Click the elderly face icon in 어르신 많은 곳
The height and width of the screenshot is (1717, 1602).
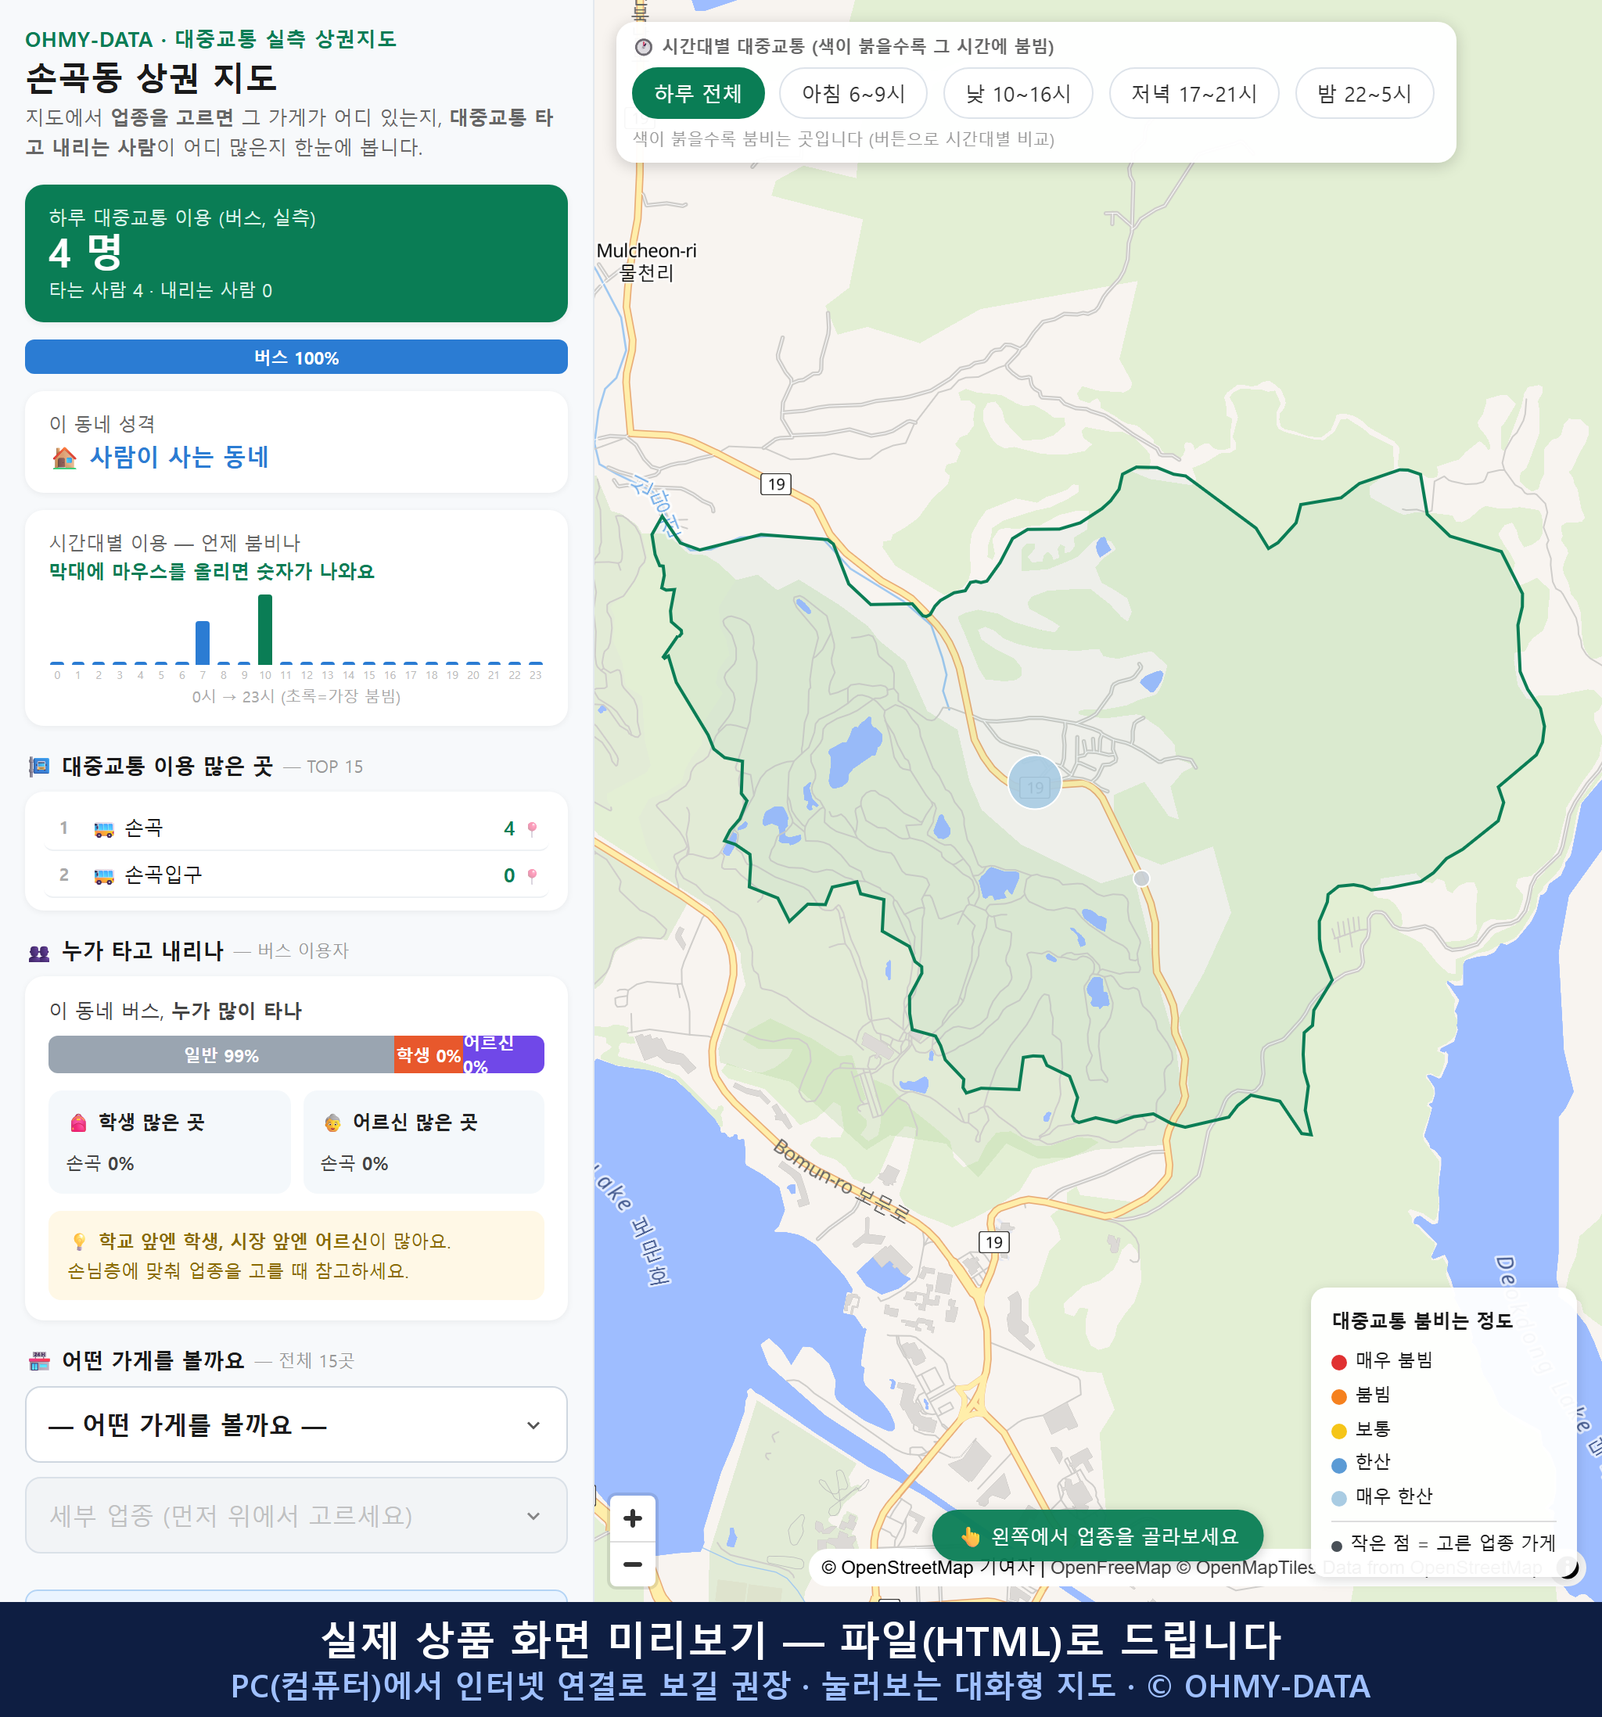pyautogui.click(x=332, y=1123)
